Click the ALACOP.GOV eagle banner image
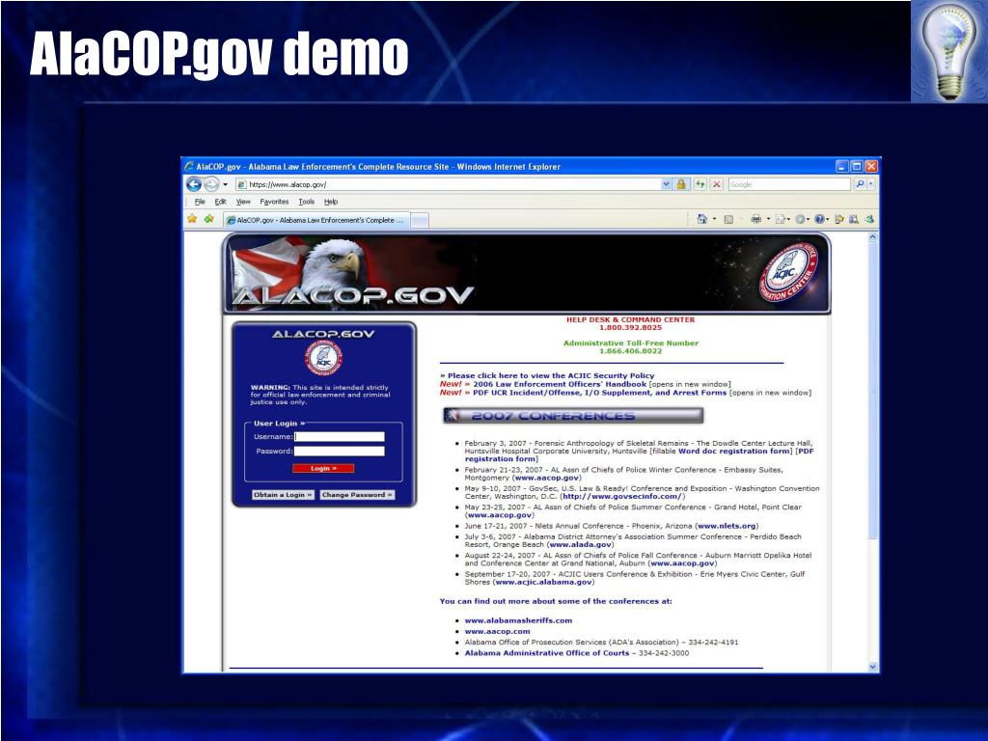This screenshot has width=988, height=741. [527, 273]
